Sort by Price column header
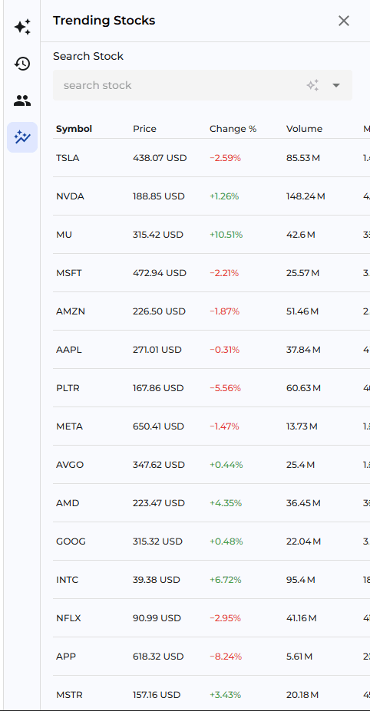 [x=144, y=129]
